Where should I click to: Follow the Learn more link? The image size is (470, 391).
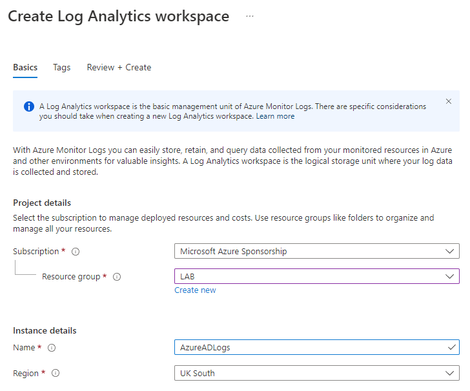tap(275, 116)
